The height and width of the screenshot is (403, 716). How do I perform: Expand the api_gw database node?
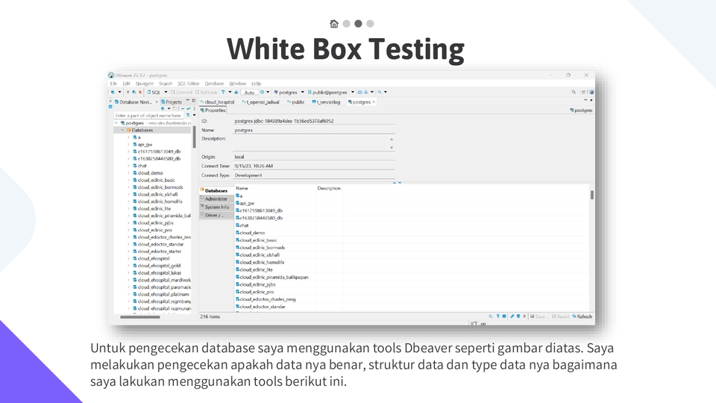[128, 144]
